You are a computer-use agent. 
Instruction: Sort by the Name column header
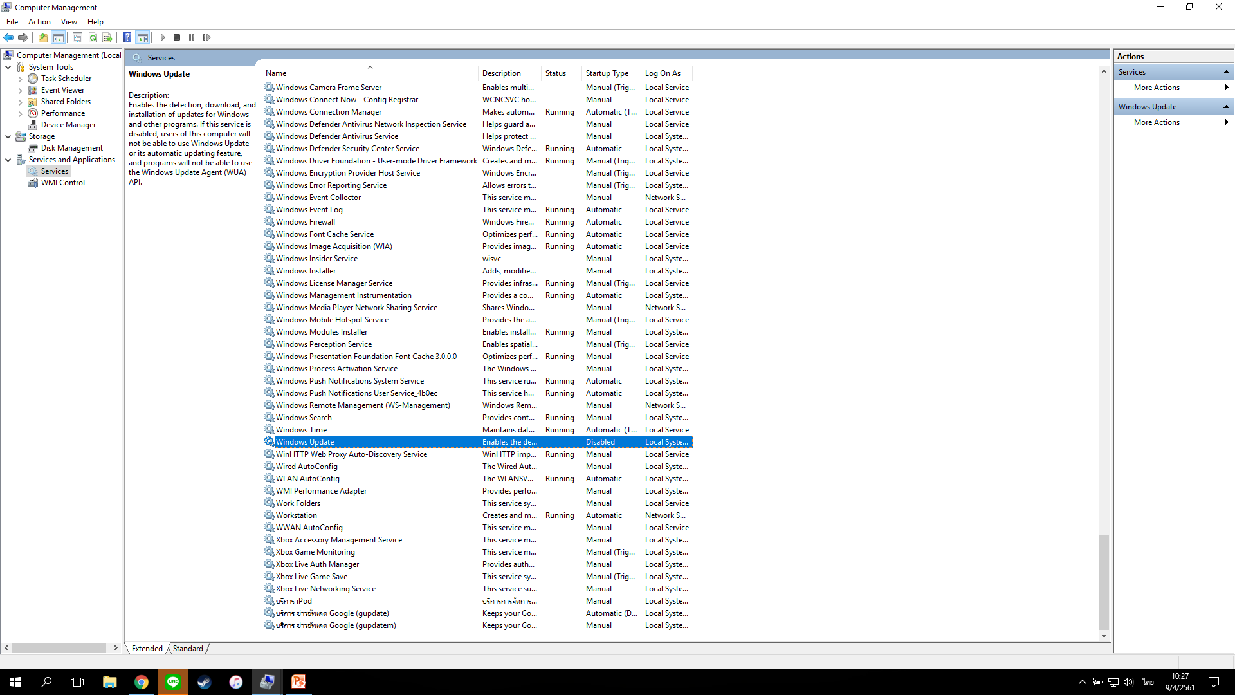(x=370, y=73)
